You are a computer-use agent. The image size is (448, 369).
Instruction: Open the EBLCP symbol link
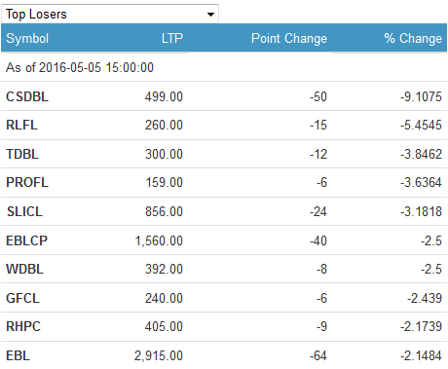pos(27,240)
